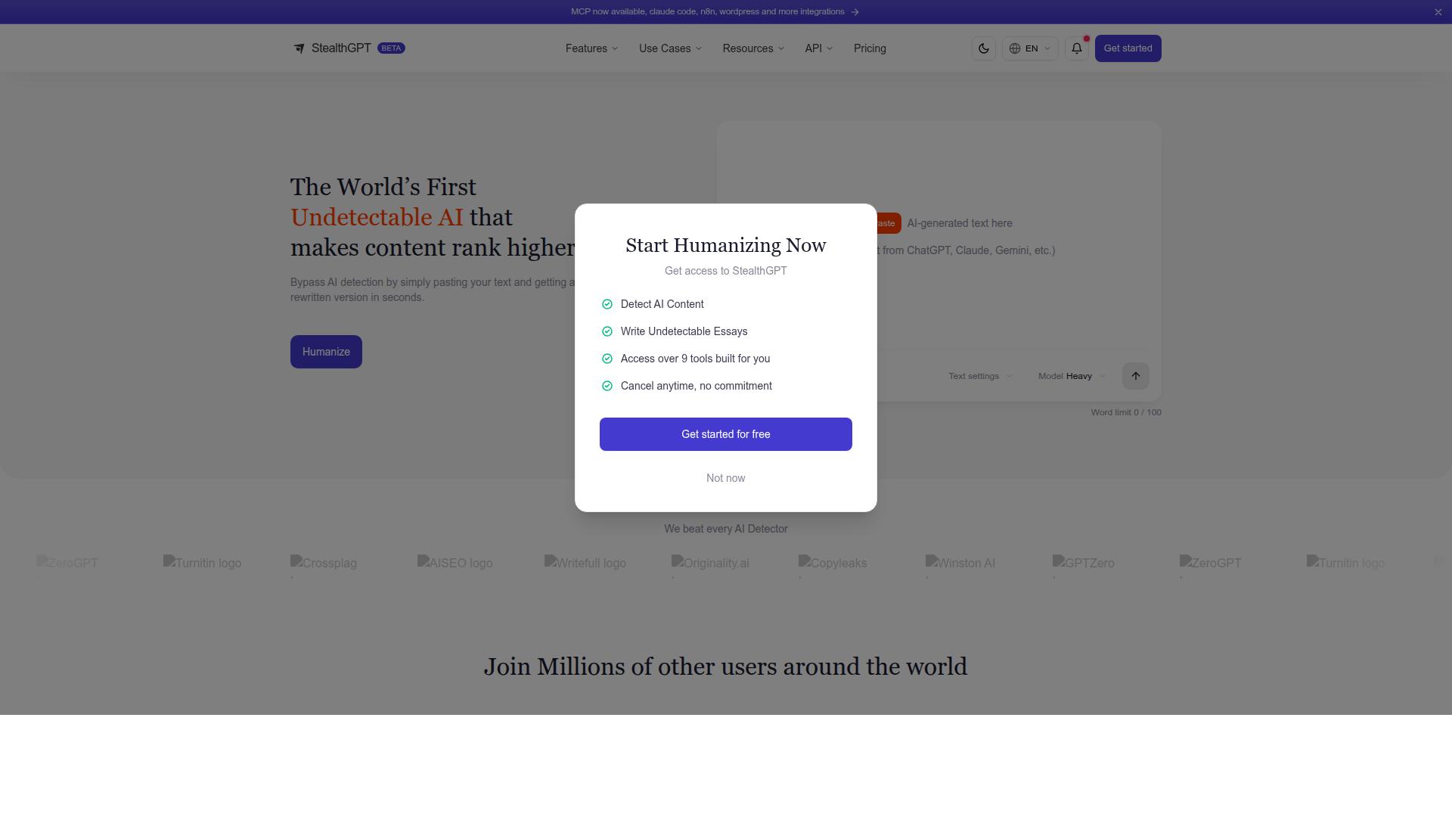Click the Detect AI Content checkmark icon
Screen dimensions: 1452x817
point(607,304)
